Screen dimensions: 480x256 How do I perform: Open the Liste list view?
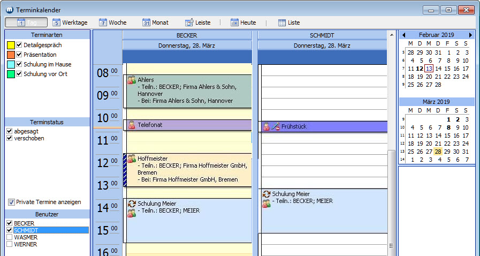[x=289, y=22]
